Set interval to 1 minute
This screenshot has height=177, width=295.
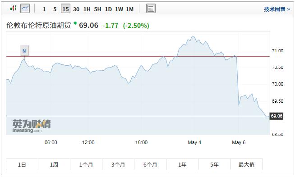(x=44, y=9)
